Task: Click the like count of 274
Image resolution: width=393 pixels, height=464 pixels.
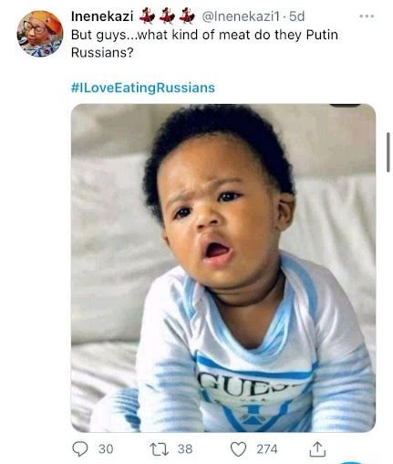Action: (267, 449)
